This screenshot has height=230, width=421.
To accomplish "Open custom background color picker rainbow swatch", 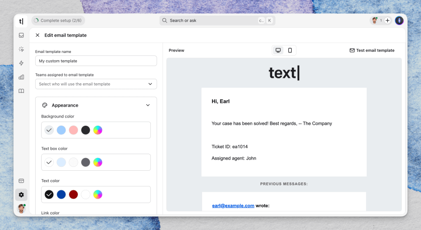I will [x=98, y=130].
